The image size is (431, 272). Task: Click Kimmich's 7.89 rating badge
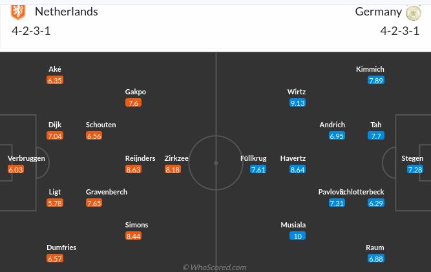[x=375, y=80]
